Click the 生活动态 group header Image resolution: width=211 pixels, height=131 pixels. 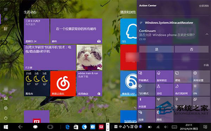(30, 12)
